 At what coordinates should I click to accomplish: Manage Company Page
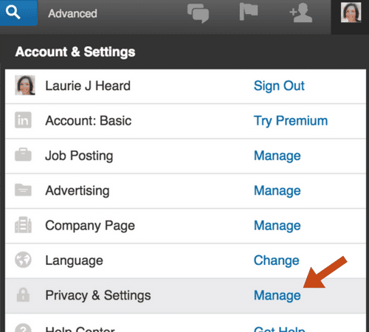[x=277, y=226]
